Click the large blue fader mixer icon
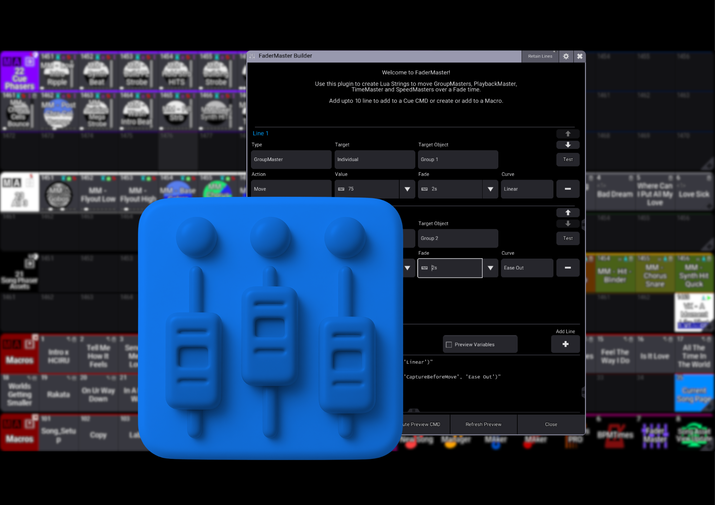715x505 pixels. [x=270, y=328]
